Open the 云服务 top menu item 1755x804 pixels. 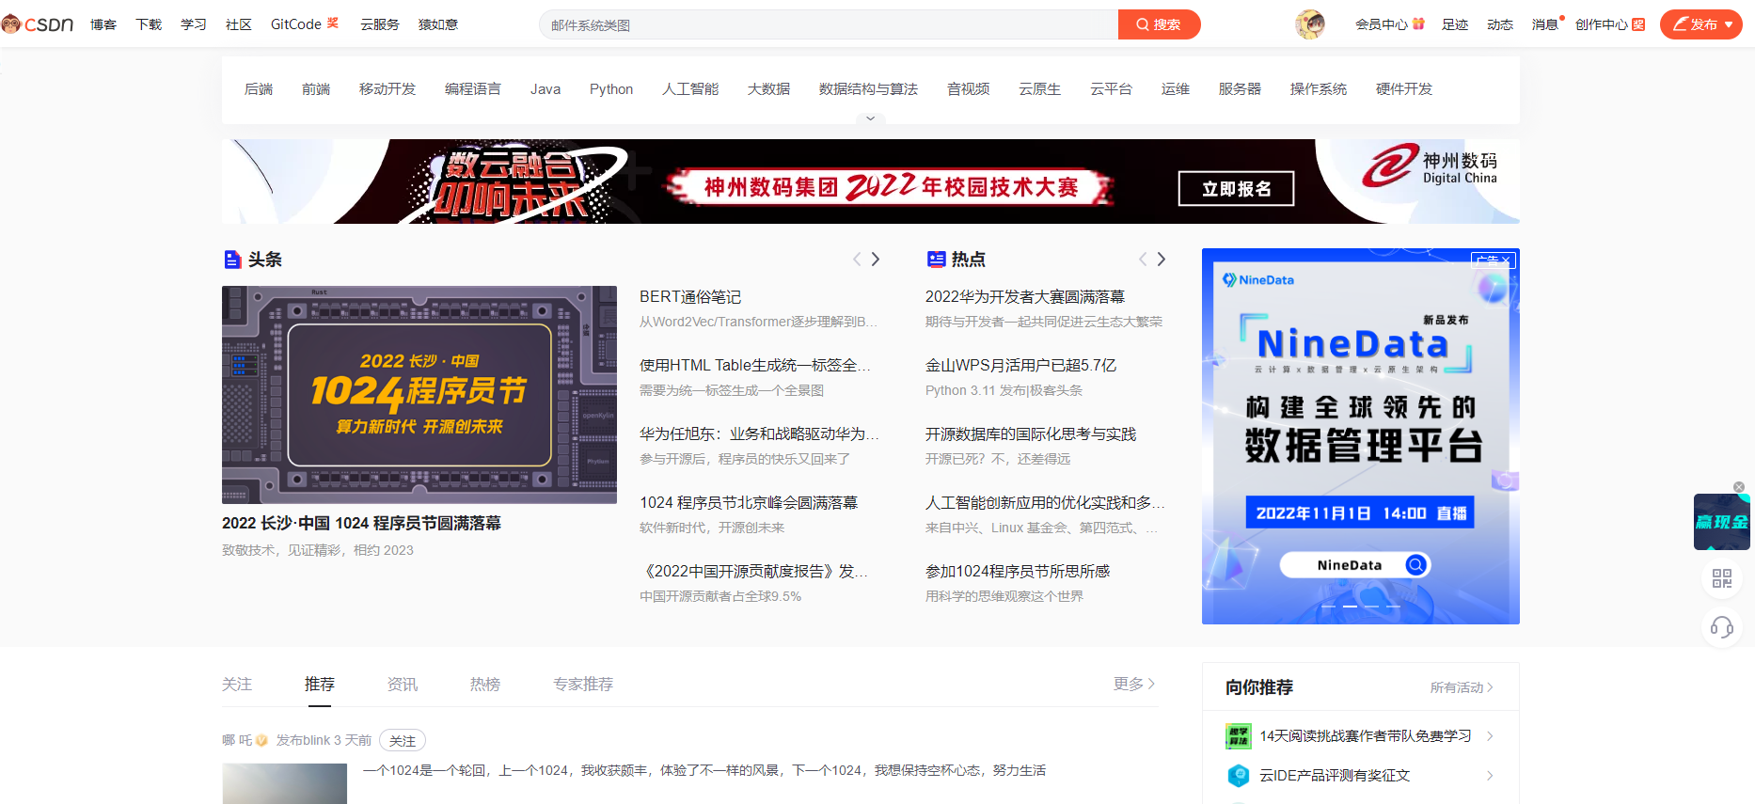[380, 24]
